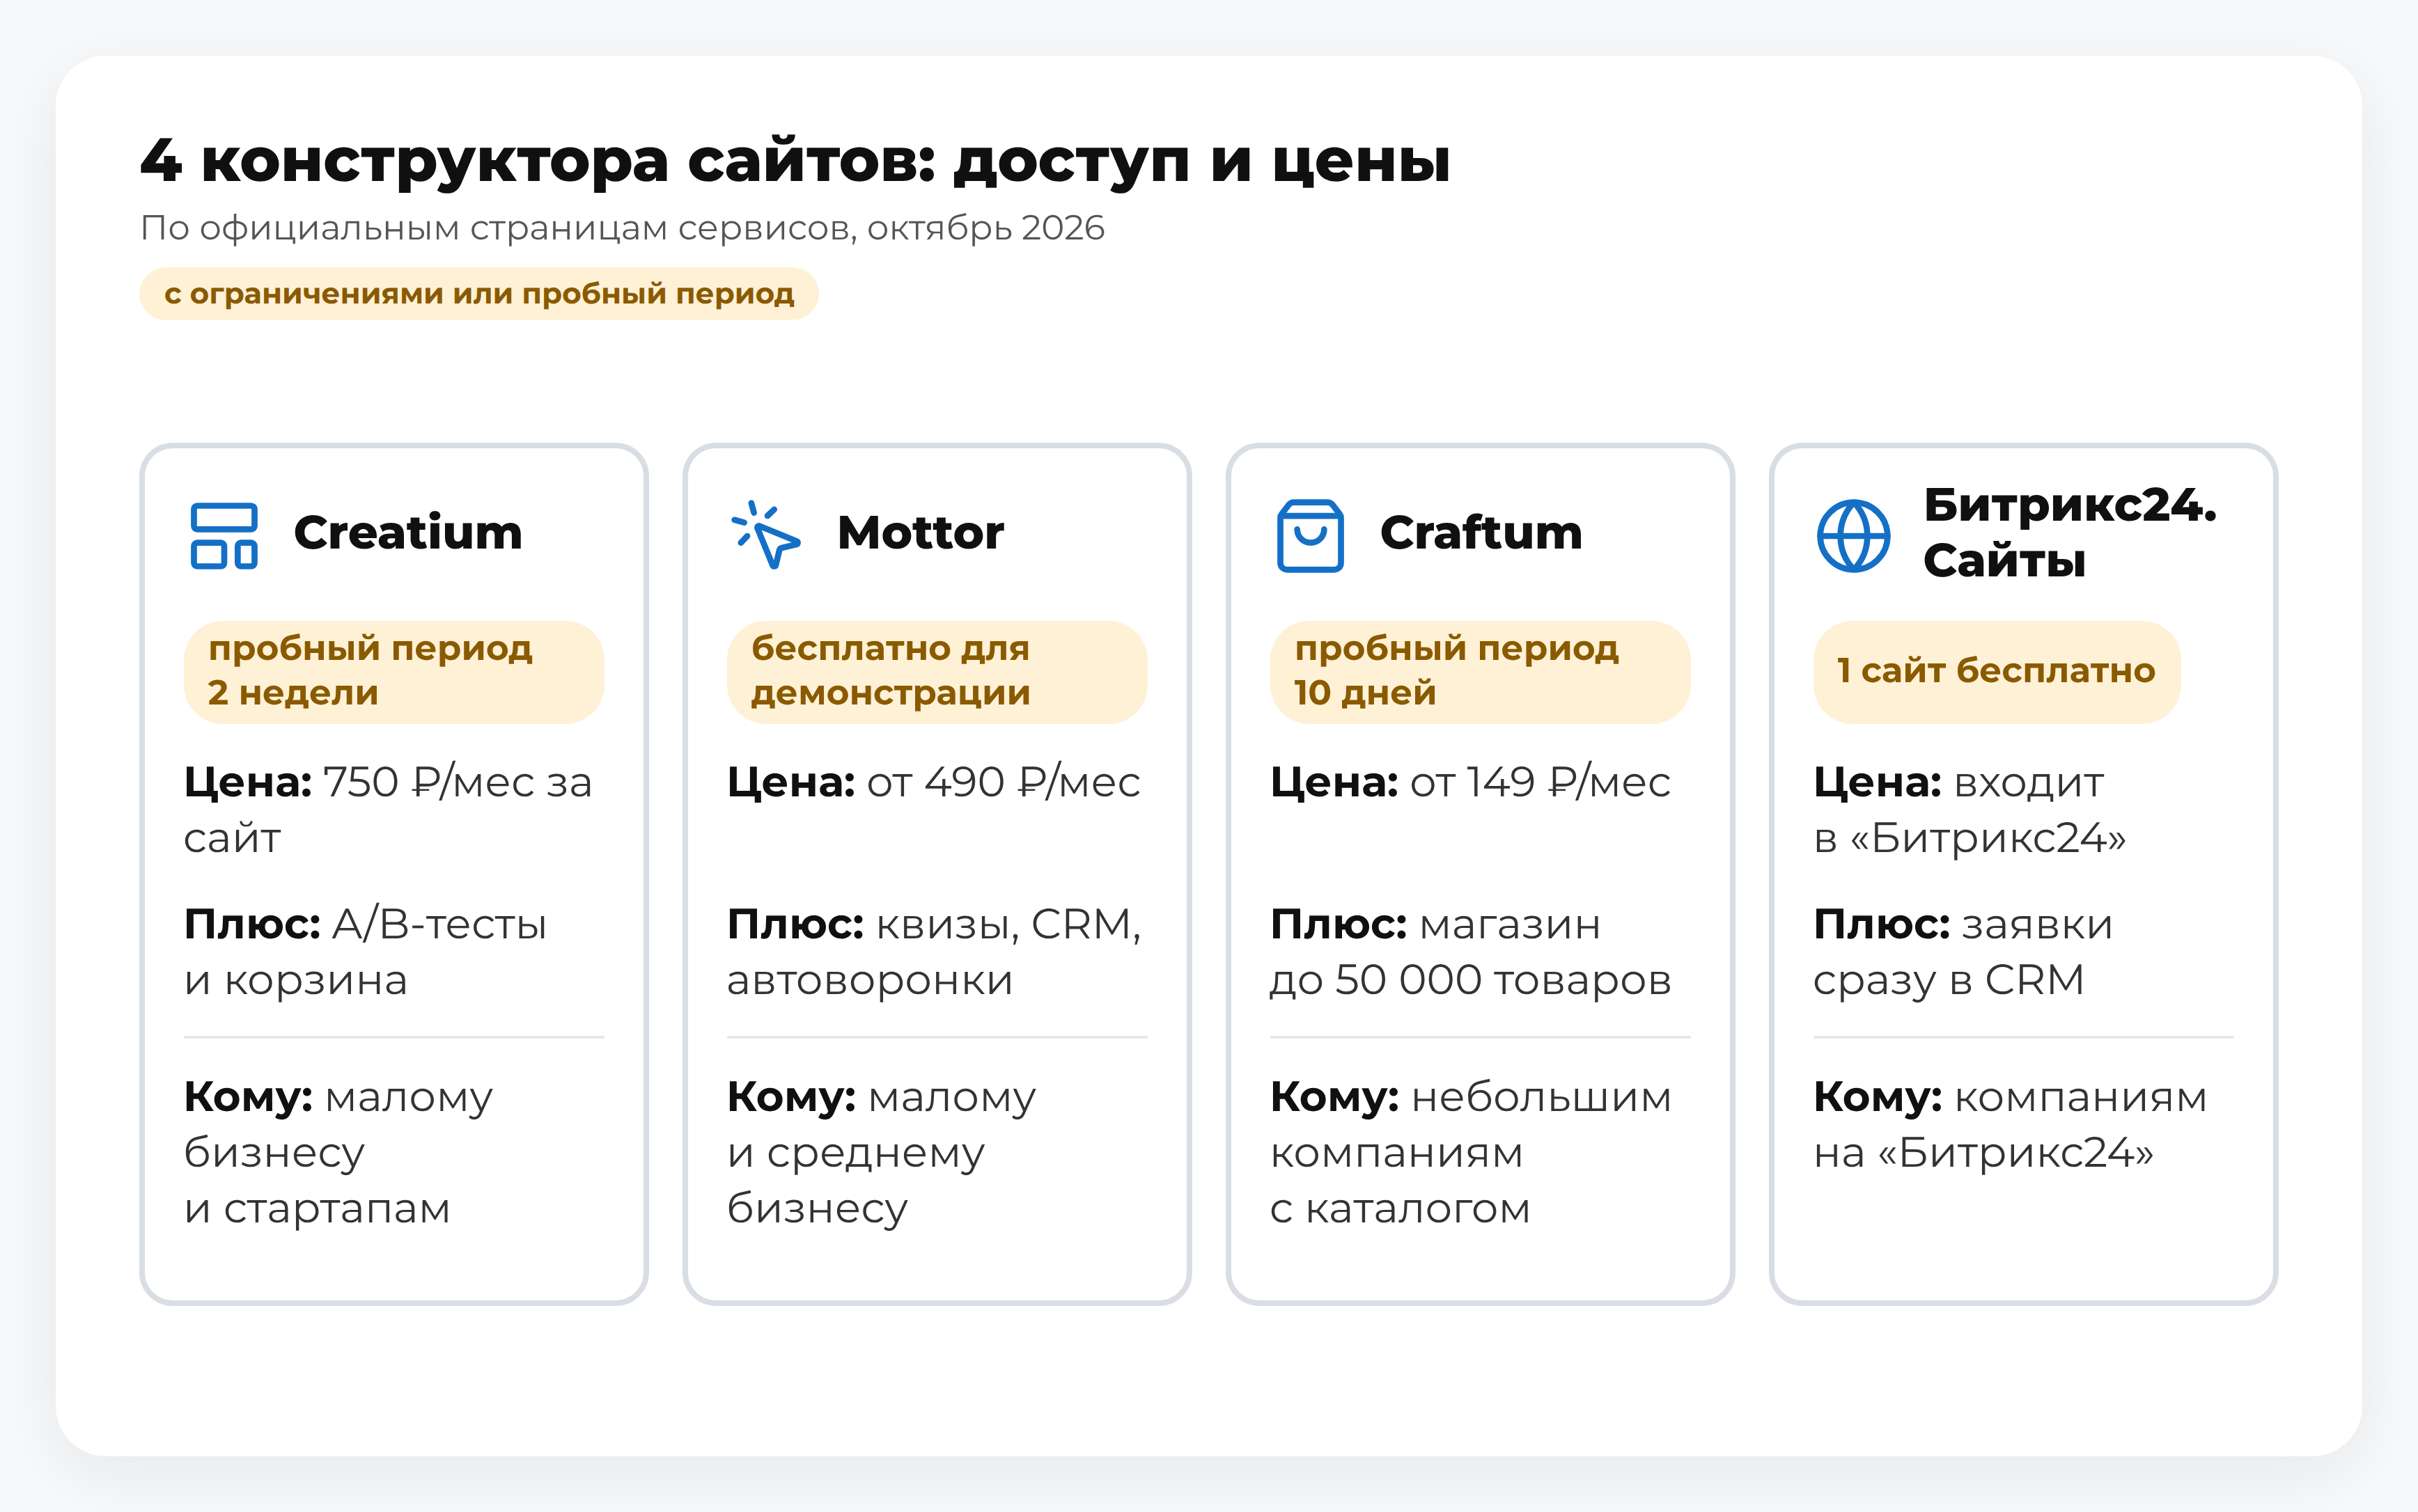
Task: Click the text 'небольшим компаниям с каталогом'
Action: (x=1471, y=1153)
